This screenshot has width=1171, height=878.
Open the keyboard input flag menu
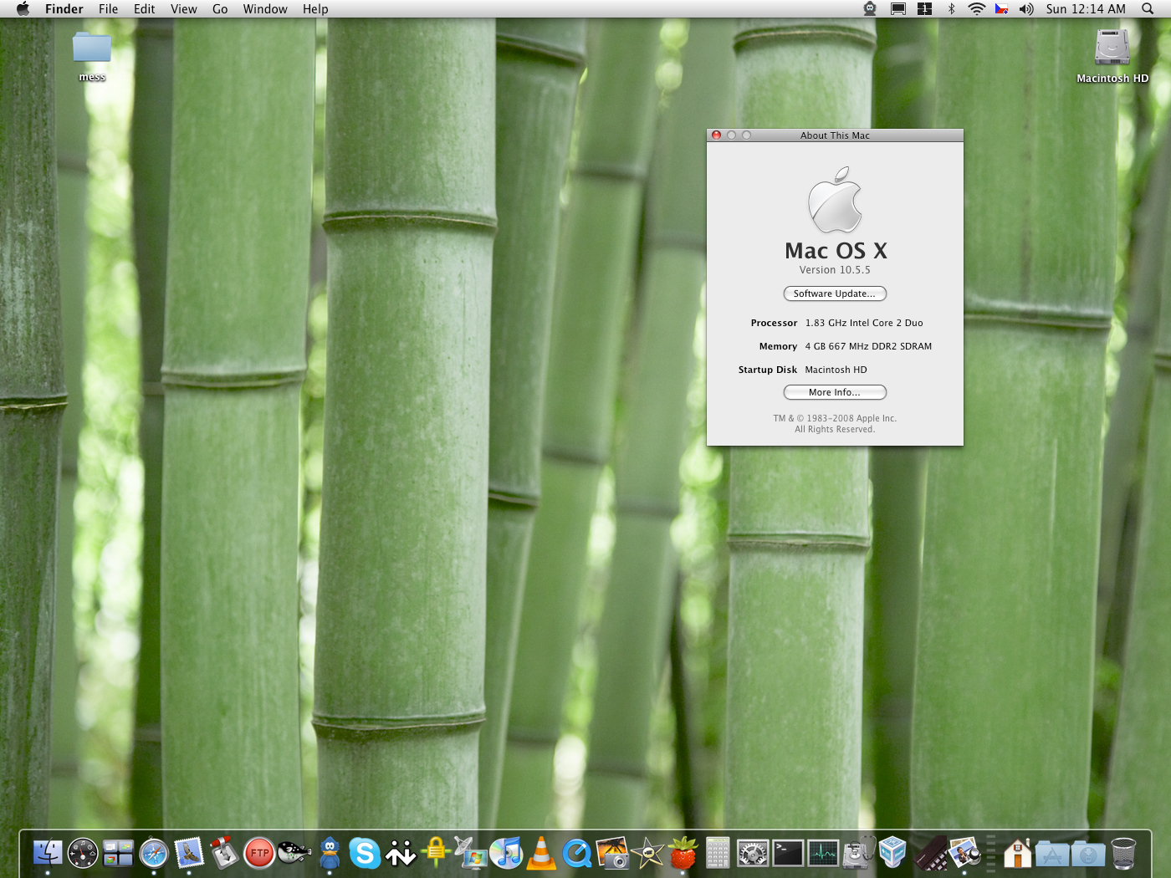coord(1001,9)
